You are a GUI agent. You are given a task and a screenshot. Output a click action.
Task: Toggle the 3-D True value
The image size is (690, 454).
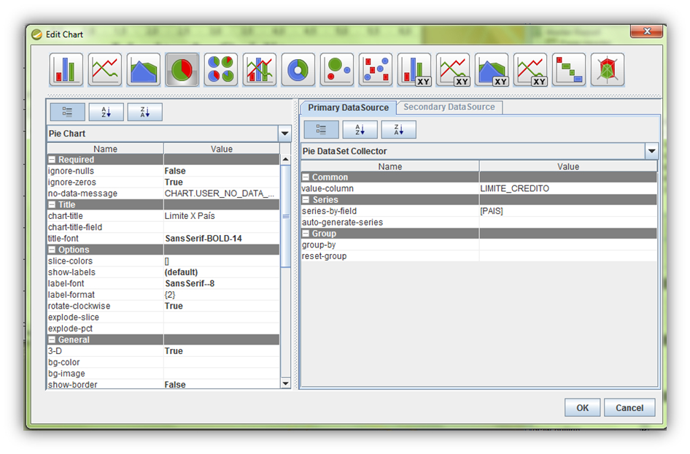coord(221,351)
